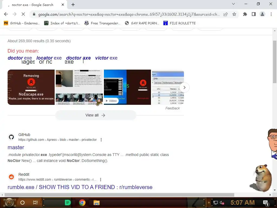Open File Explorer from the taskbar
The width and height of the screenshot is (277, 208).
point(97,203)
